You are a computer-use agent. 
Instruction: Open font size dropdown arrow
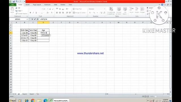click(x=48, y=9)
